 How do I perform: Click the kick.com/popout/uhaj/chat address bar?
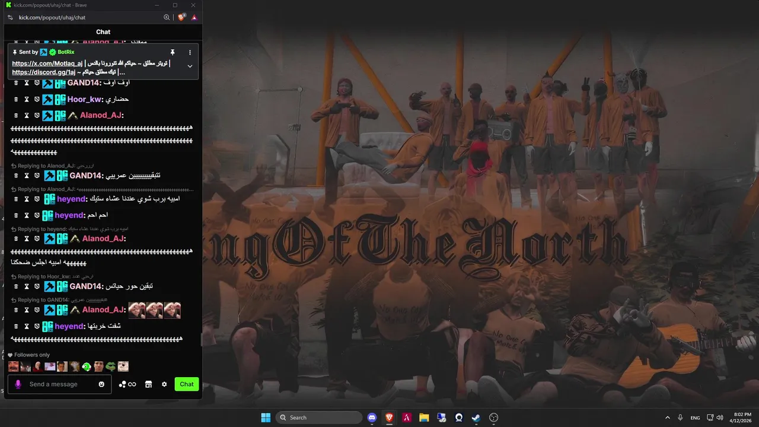(52, 17)
